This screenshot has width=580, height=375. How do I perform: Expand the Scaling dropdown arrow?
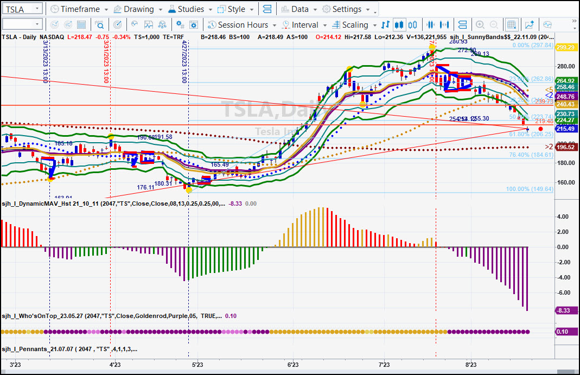pos(375,25)
